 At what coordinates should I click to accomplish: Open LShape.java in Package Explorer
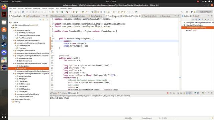[23, 81]
